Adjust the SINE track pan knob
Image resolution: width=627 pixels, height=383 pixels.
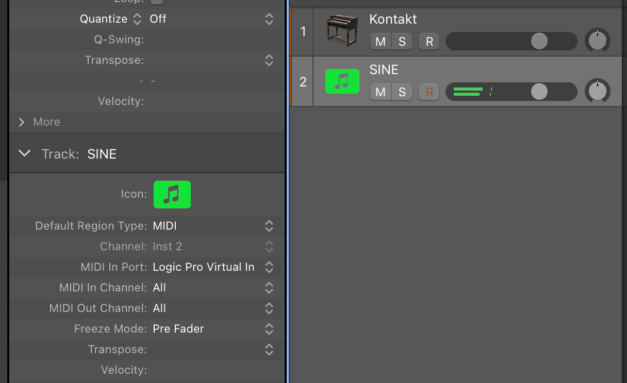click(597, 92)
